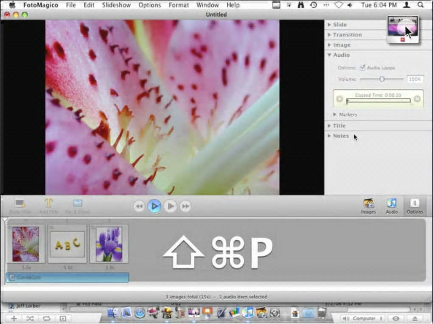Open Finder from the Dock
Viewport: 433px width, 324px height.
(x=112, y=313)
